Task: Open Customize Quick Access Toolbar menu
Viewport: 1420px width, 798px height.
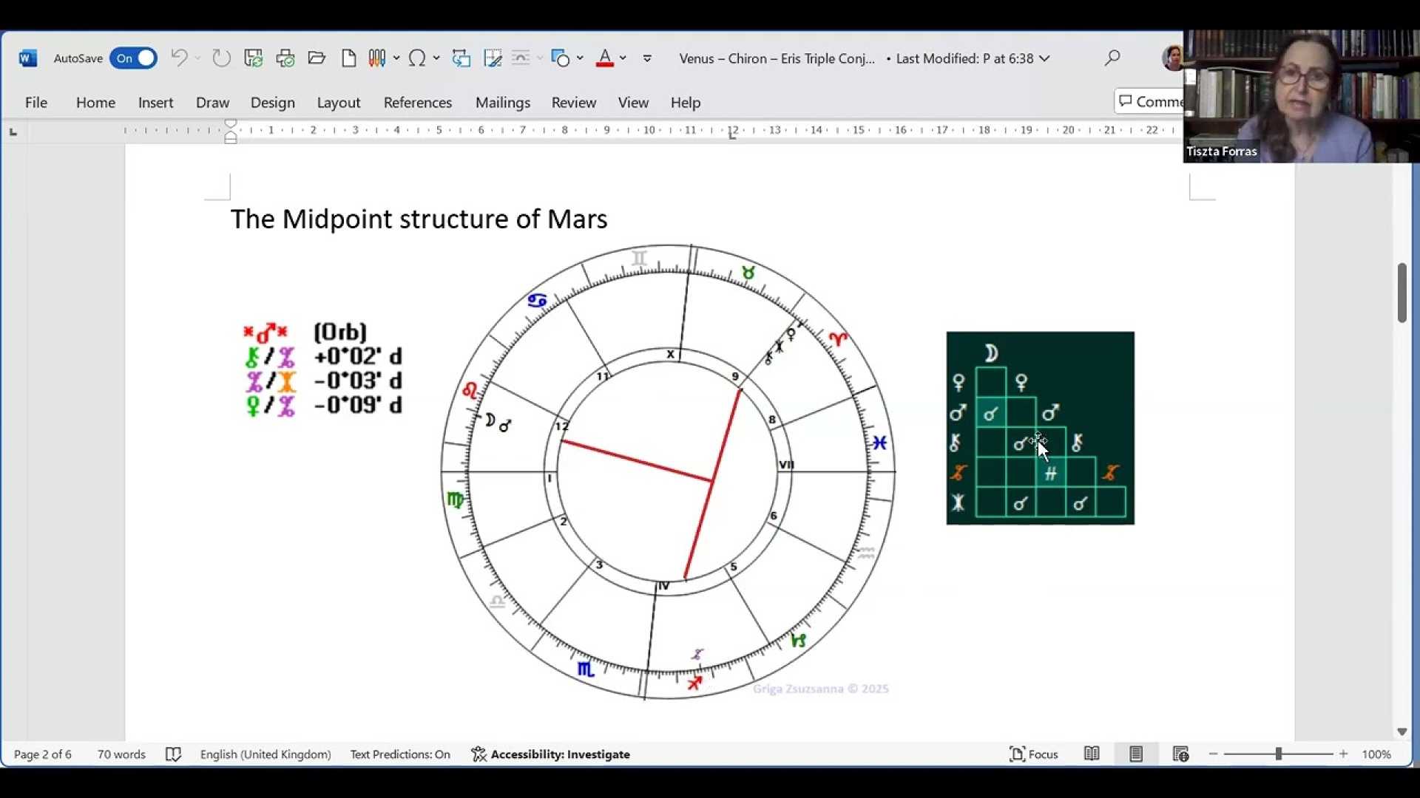Action: pyautogui.click(x=647, y=58)
